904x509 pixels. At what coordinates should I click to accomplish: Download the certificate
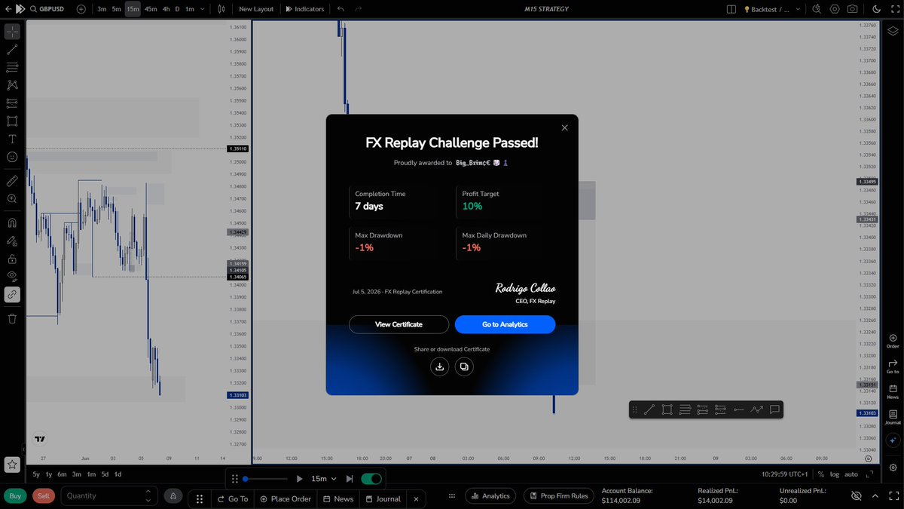(440, 366)
